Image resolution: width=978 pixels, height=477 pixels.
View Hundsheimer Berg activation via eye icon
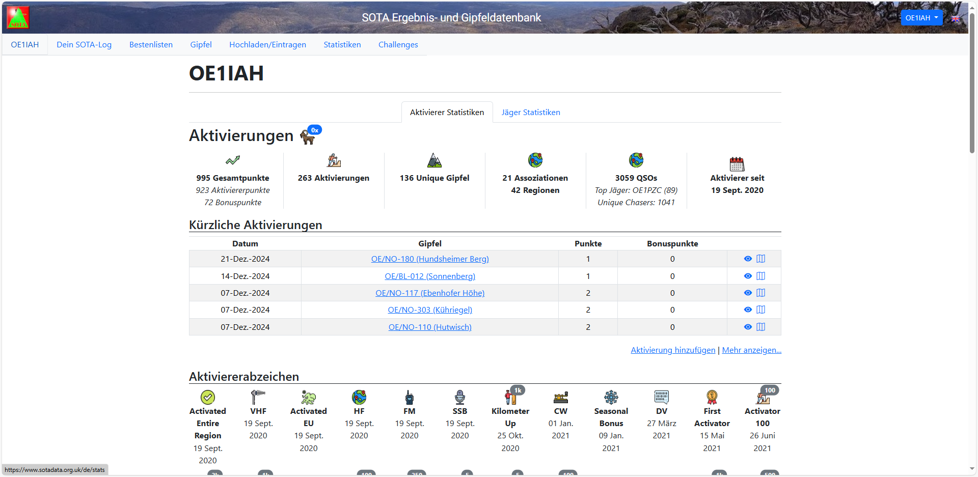[747, 259]
